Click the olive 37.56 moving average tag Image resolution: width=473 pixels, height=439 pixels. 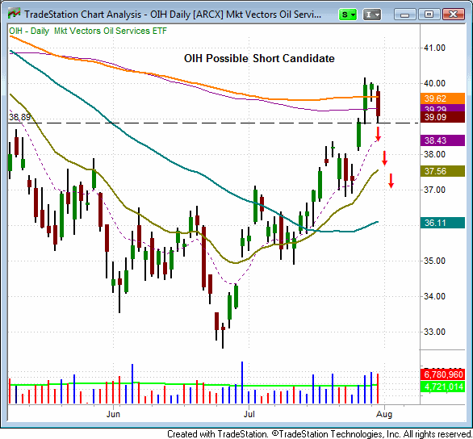coord(442,171)
